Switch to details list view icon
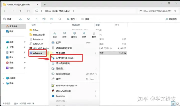Viewport: 180px width, 106px height. click(173, 104)
